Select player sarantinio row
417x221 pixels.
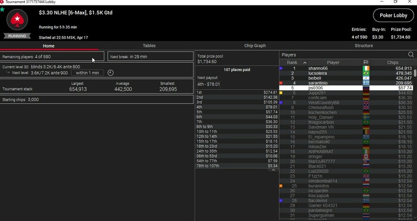coord(346,83)
